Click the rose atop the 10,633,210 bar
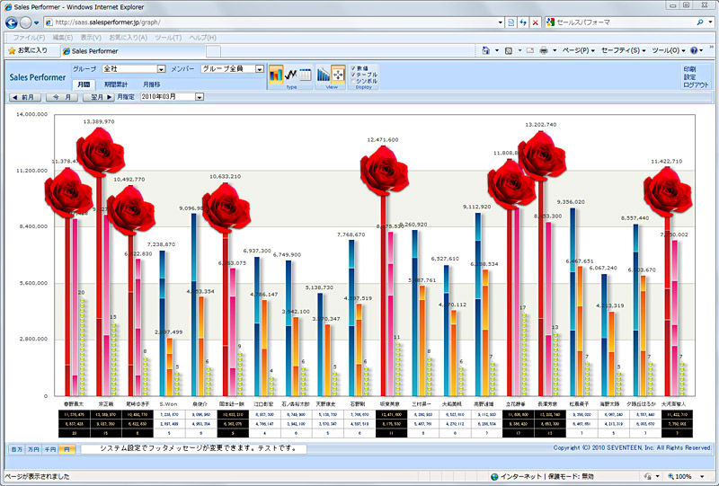The width and height of the screenshot is (719, 486). pyautogui.click(x=226, y=208)
